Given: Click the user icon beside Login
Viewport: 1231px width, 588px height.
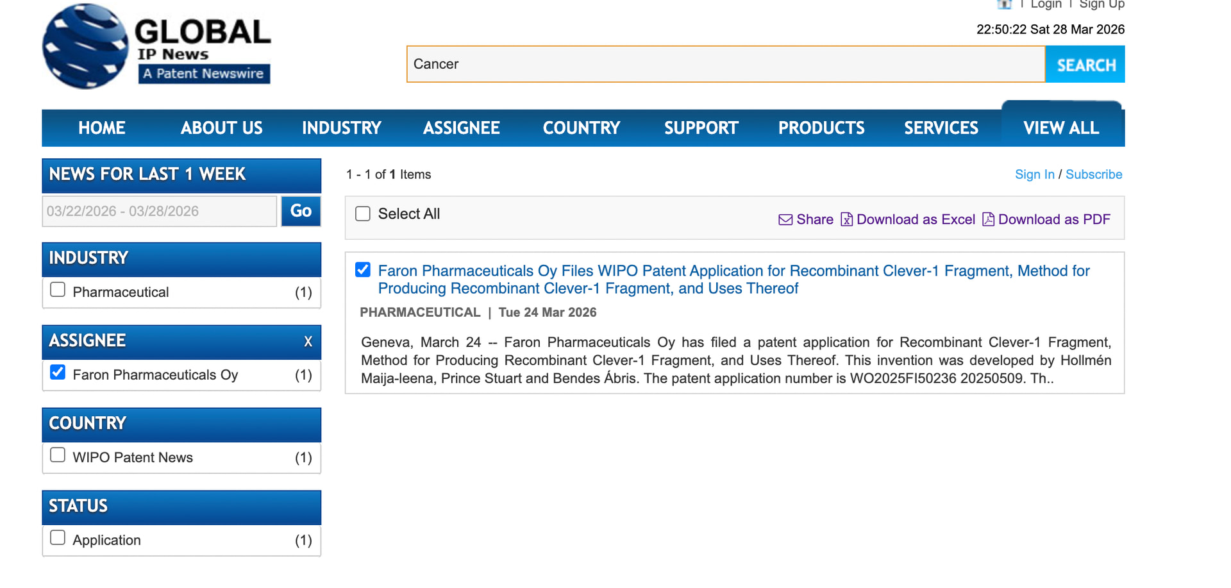Looking at the screenshot, I should 1004,4.
